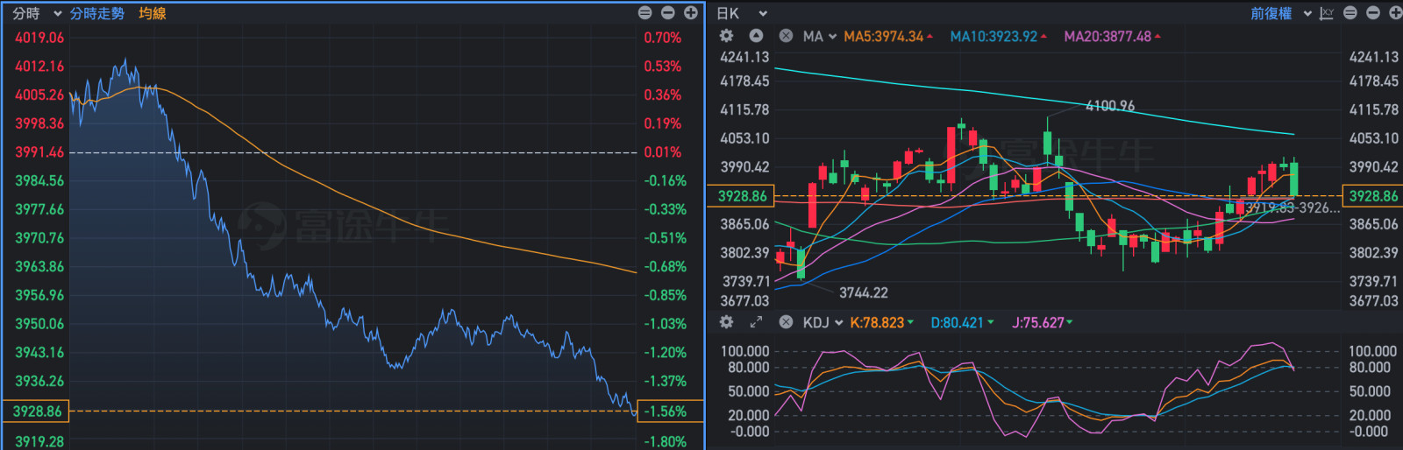This screenshot has height=450, width=1403.
Task: Remove the KDJ indicator panel
Action: click(786, 322)
